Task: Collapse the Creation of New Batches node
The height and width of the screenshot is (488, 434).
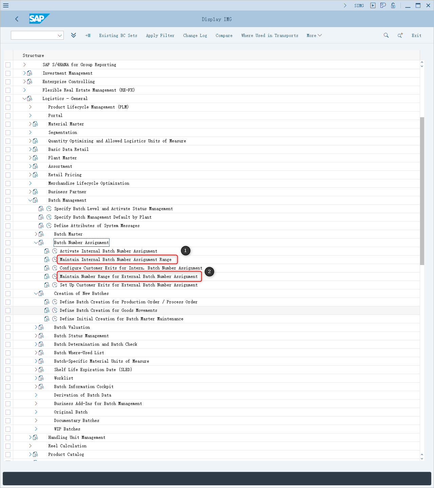Action: click(36, 293)
